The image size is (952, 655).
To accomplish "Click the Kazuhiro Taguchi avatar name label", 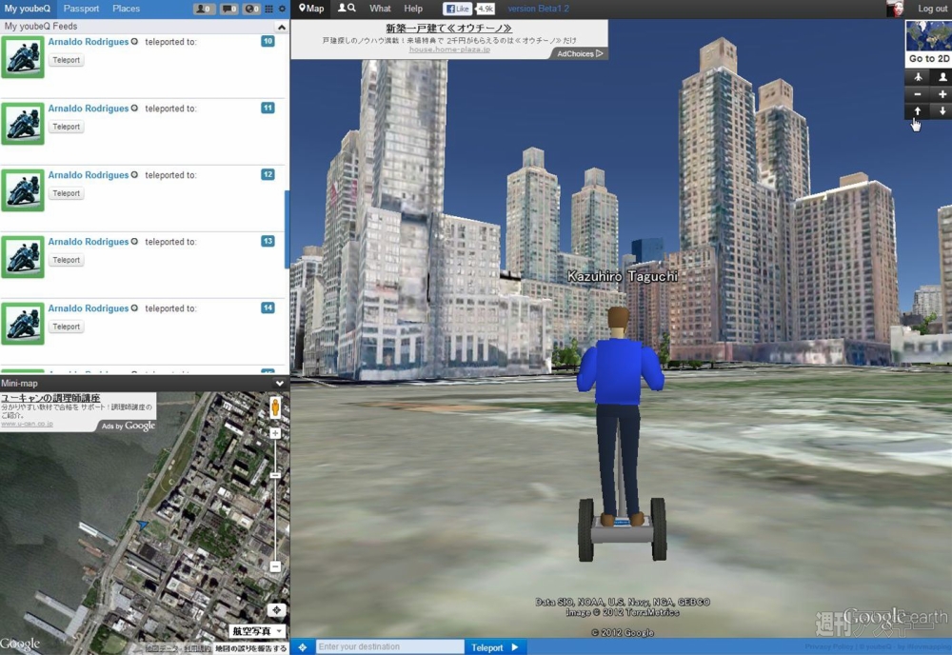I will tap(623, 276).
